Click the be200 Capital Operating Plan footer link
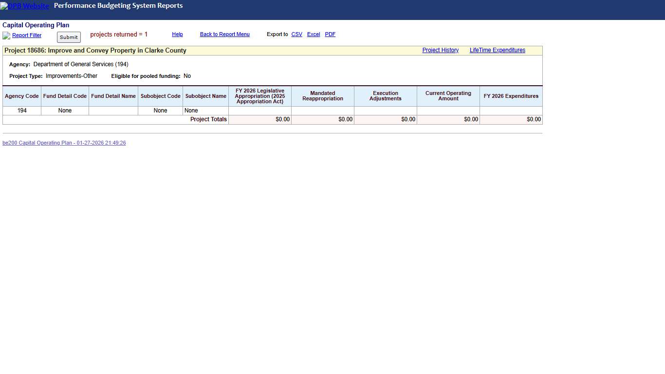The image size is (665, 374). (64, 143)
